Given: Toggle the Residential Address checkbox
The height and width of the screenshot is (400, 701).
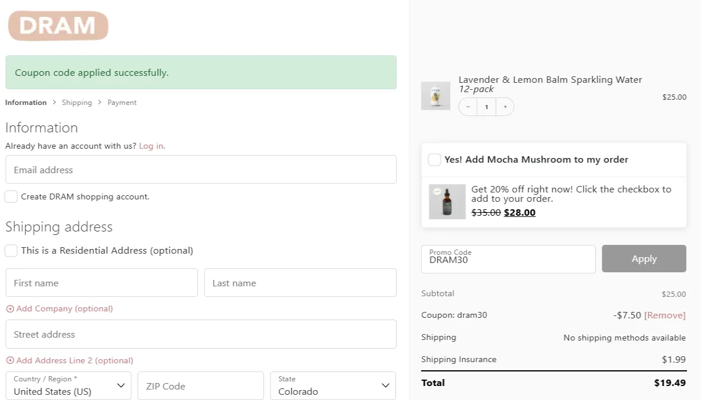Looking at the screenshot, I should pos(11,251).
